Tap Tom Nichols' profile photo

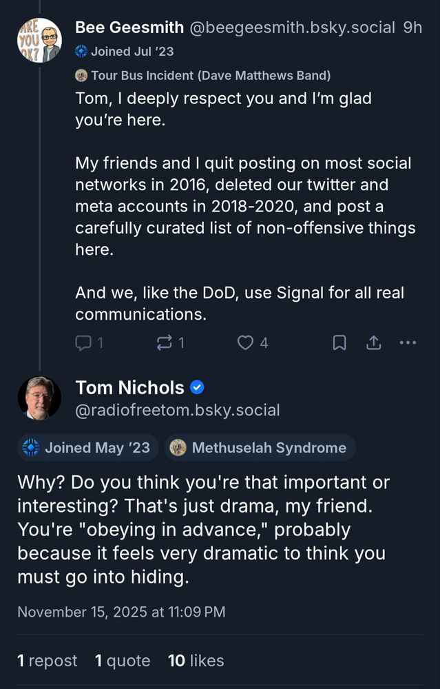click(x=39, y=398)
